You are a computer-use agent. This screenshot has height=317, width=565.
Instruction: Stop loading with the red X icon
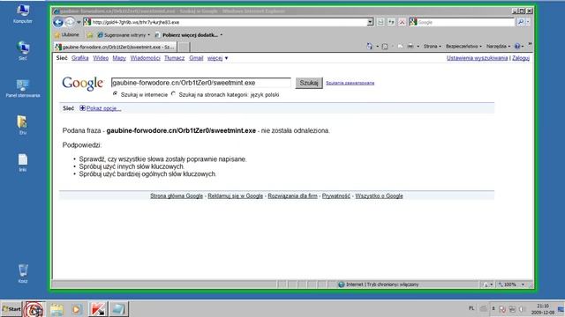402,22
